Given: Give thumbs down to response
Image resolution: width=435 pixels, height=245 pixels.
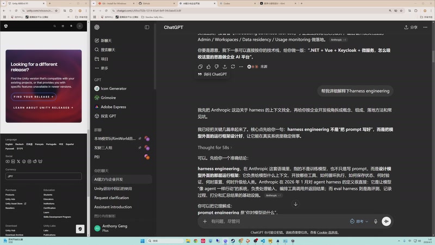Looking at the screenshot, I should coord(216,66).
